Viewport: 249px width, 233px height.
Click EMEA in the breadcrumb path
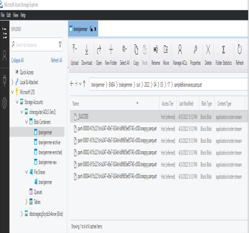tap(112, 85)
